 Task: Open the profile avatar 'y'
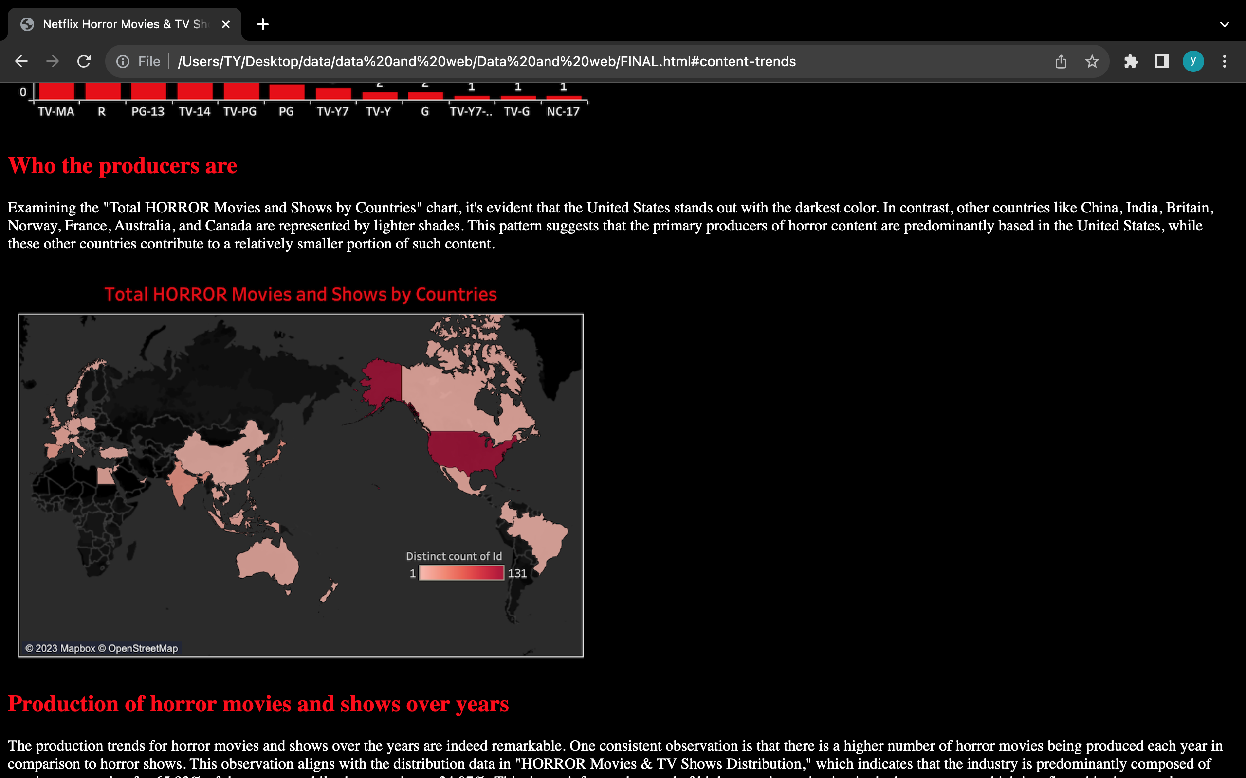(1193, 61)
